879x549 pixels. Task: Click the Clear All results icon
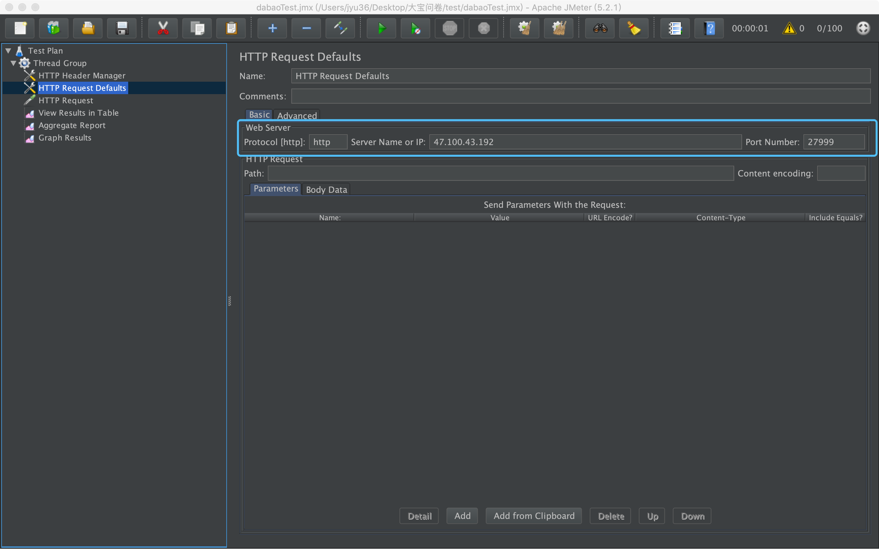click(559, 28)
